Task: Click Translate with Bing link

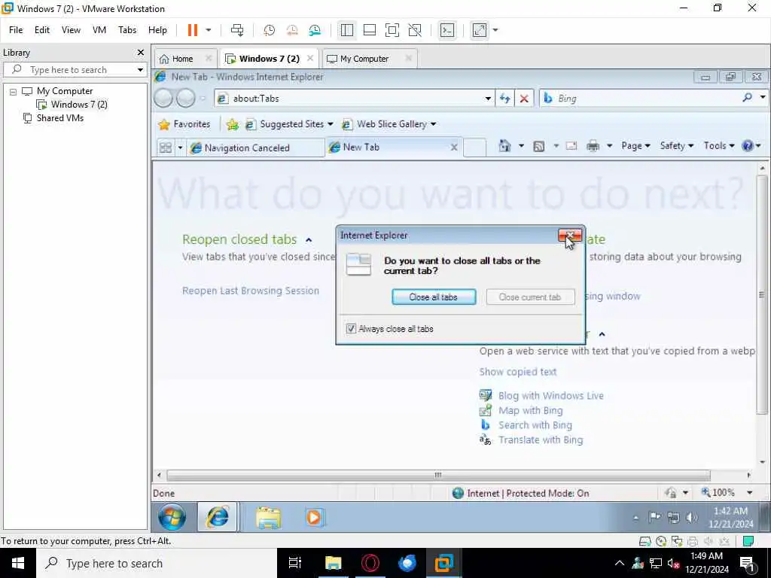Action: (x=541, y=440)
